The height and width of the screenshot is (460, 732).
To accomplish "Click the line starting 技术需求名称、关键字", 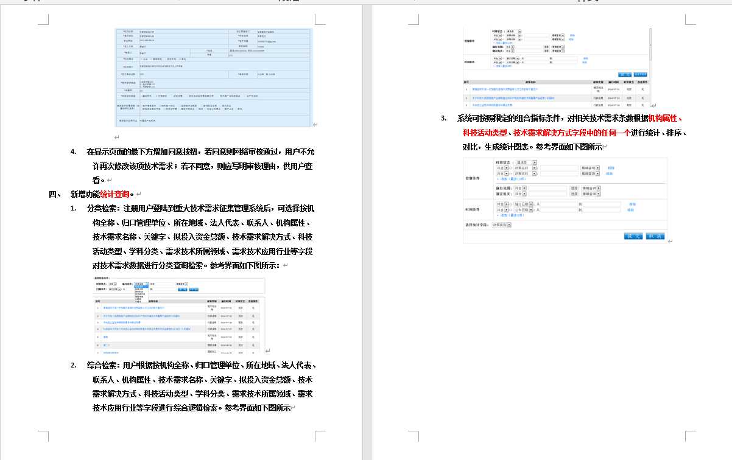I will 203,237.
